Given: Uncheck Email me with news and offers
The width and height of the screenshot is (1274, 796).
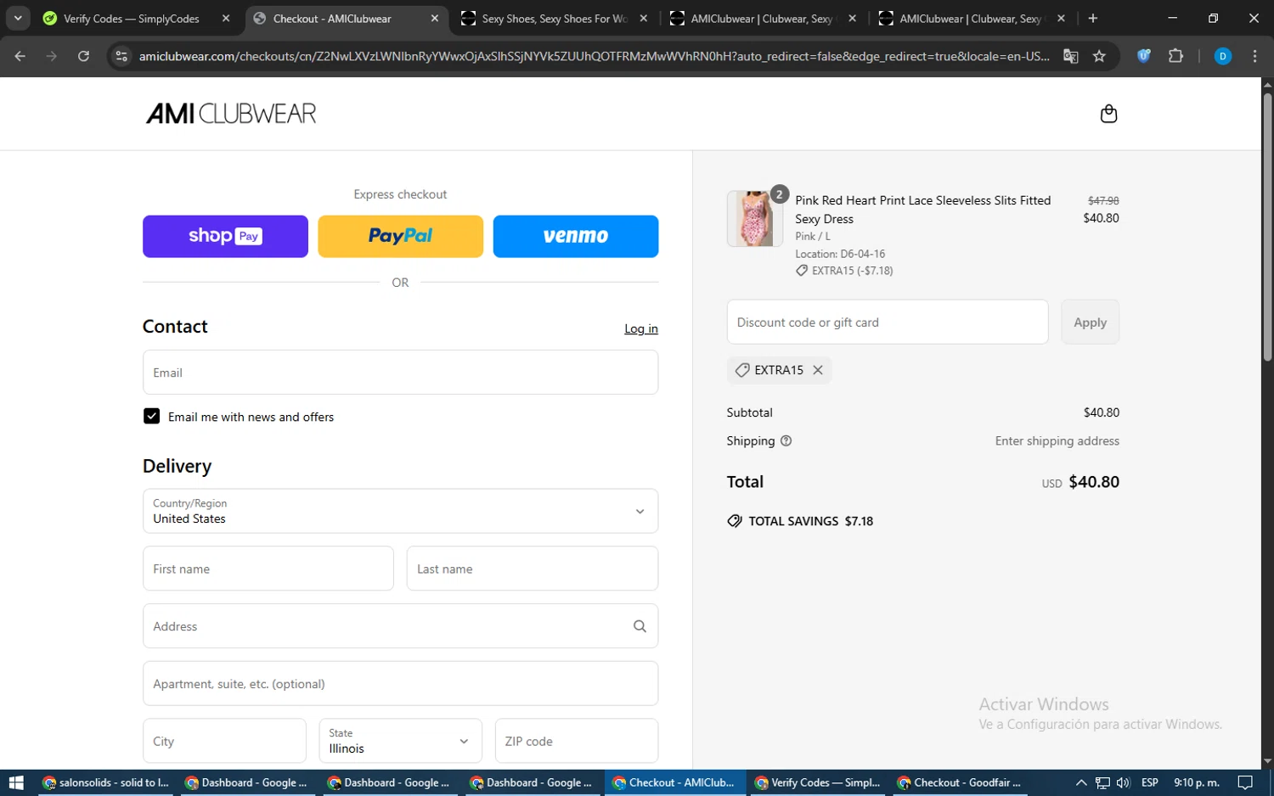Looking at the screenshot, I should click(x=151, y=416).
